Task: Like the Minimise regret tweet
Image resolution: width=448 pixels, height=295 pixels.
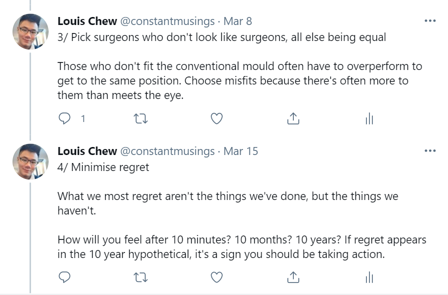Action: [216, 277]
